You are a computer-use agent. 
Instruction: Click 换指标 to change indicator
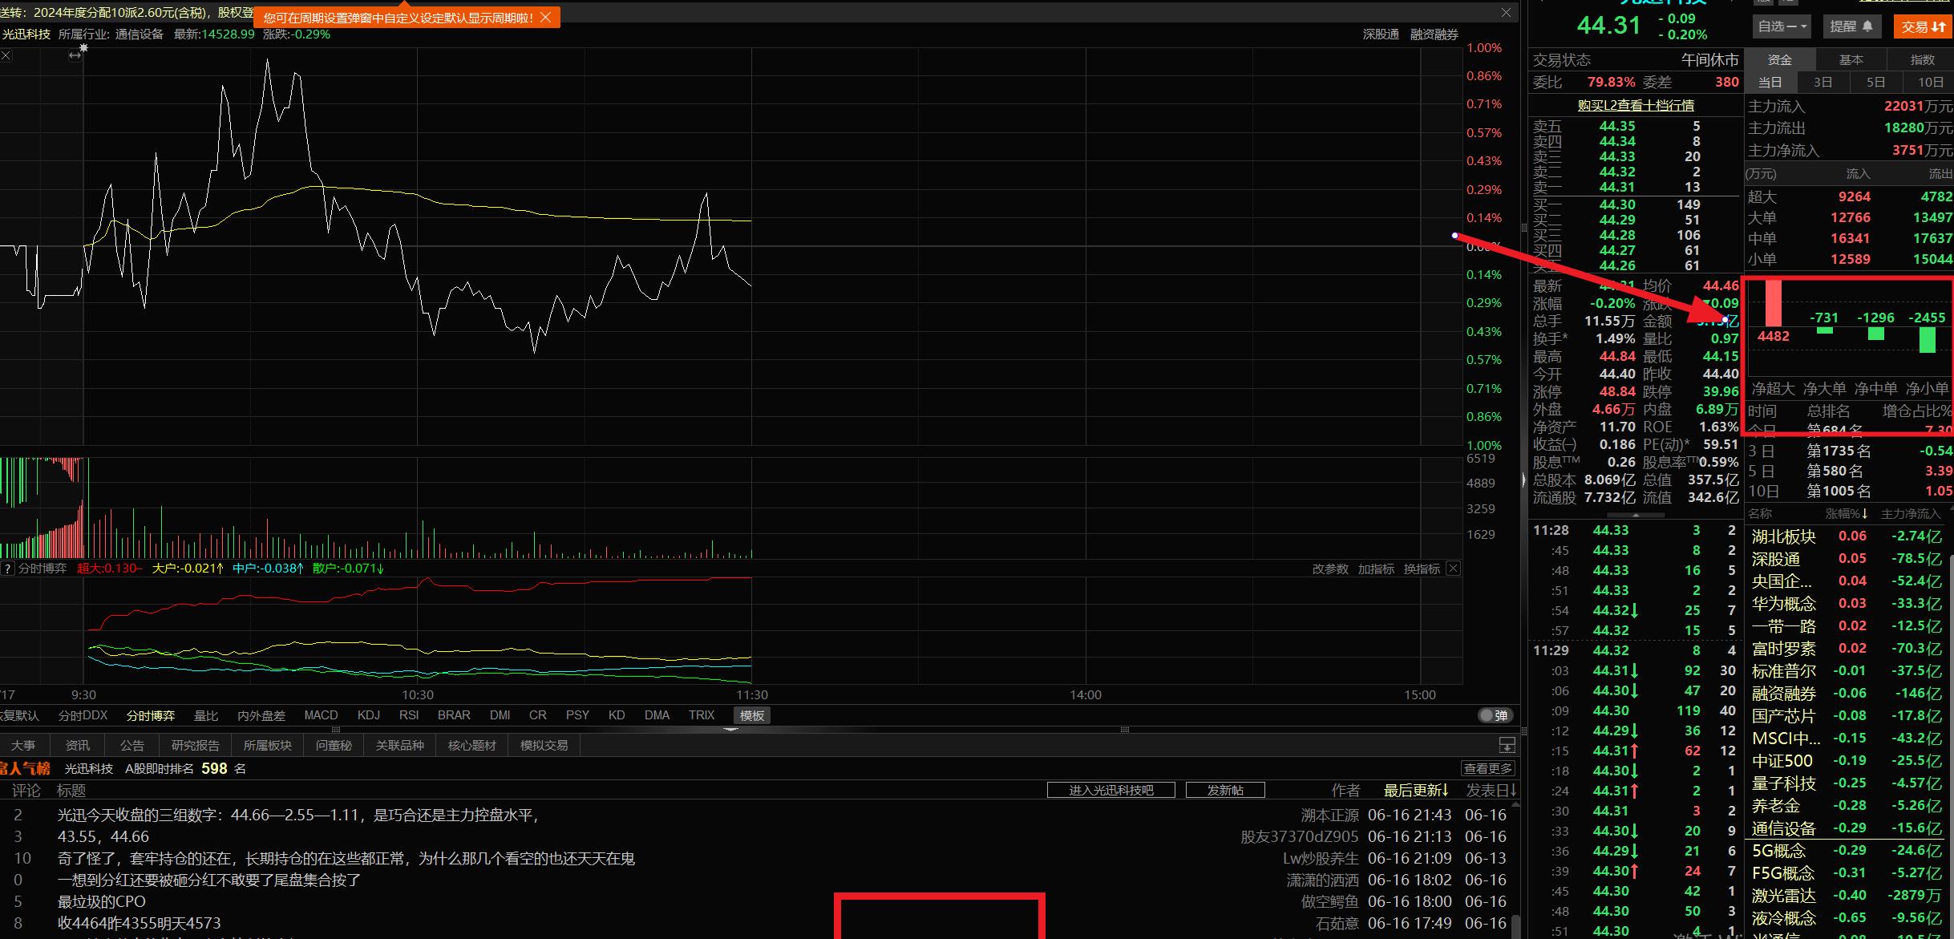1422,569
